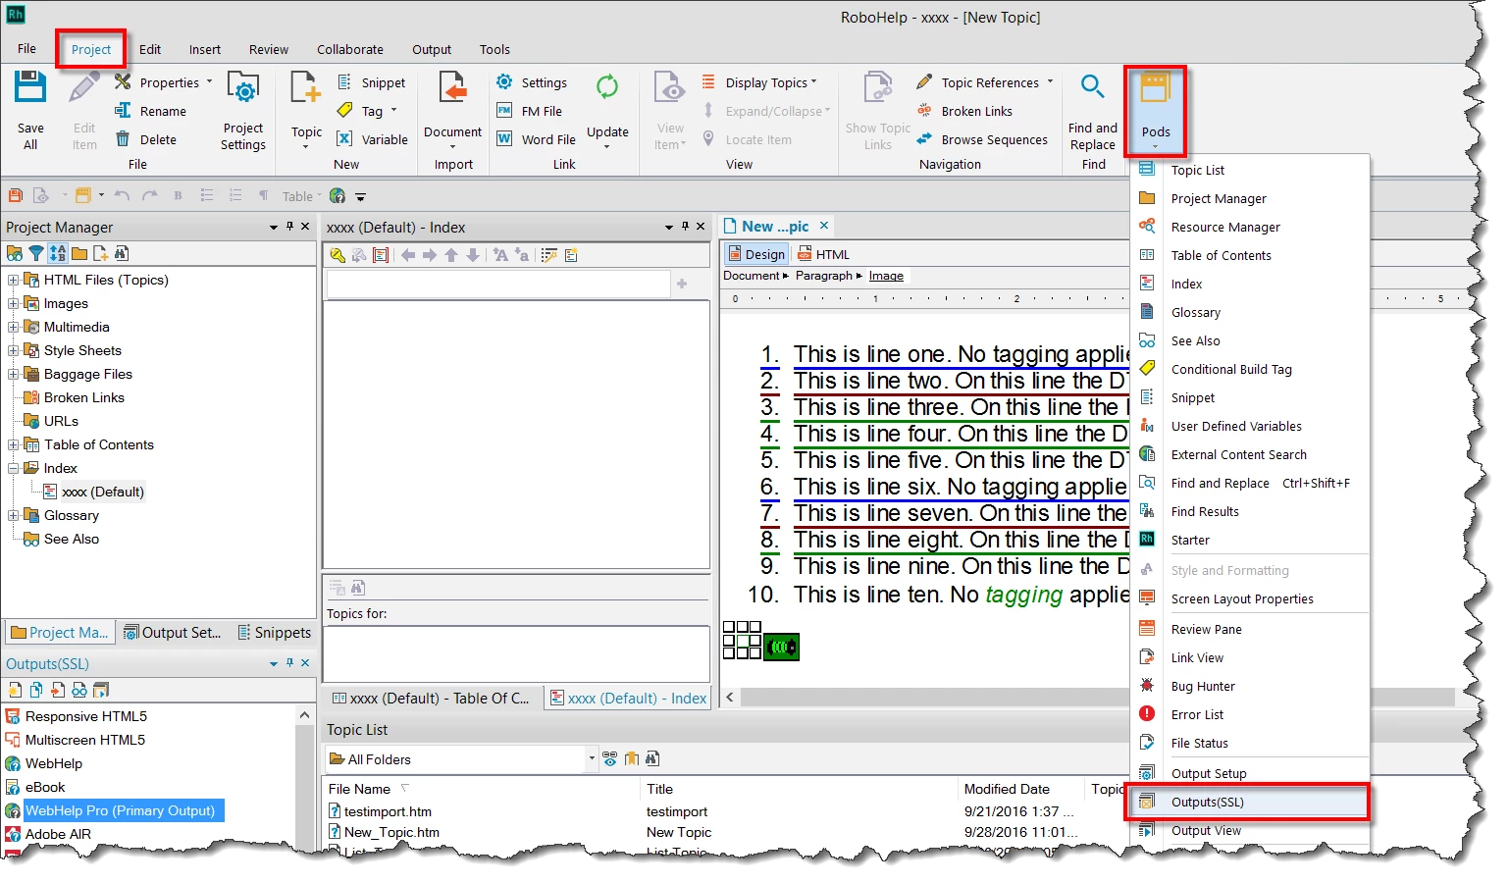Open the Output ribbon tab
The image size is (1508, 883).
click(431, 49)
